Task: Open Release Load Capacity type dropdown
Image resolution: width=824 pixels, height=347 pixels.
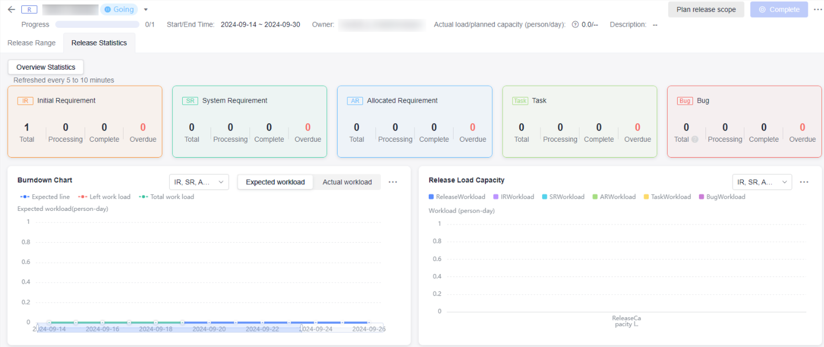Action: pos(761,182)
